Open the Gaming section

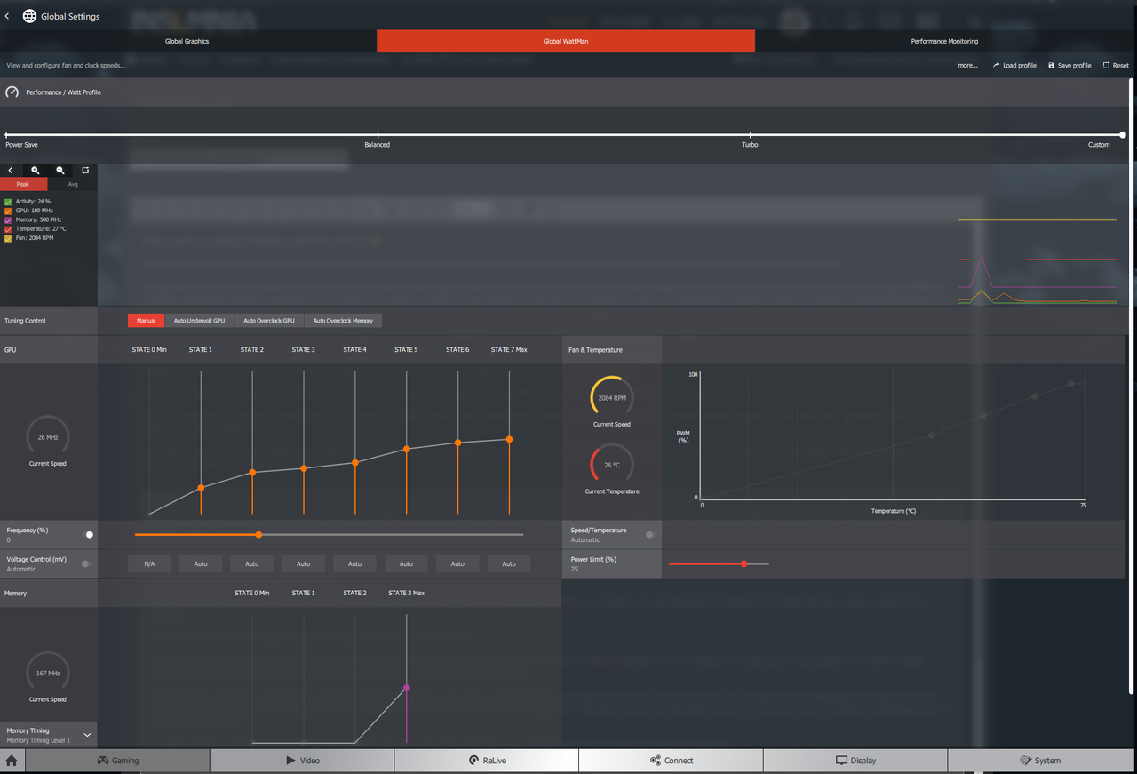click(x=117, y=761)
